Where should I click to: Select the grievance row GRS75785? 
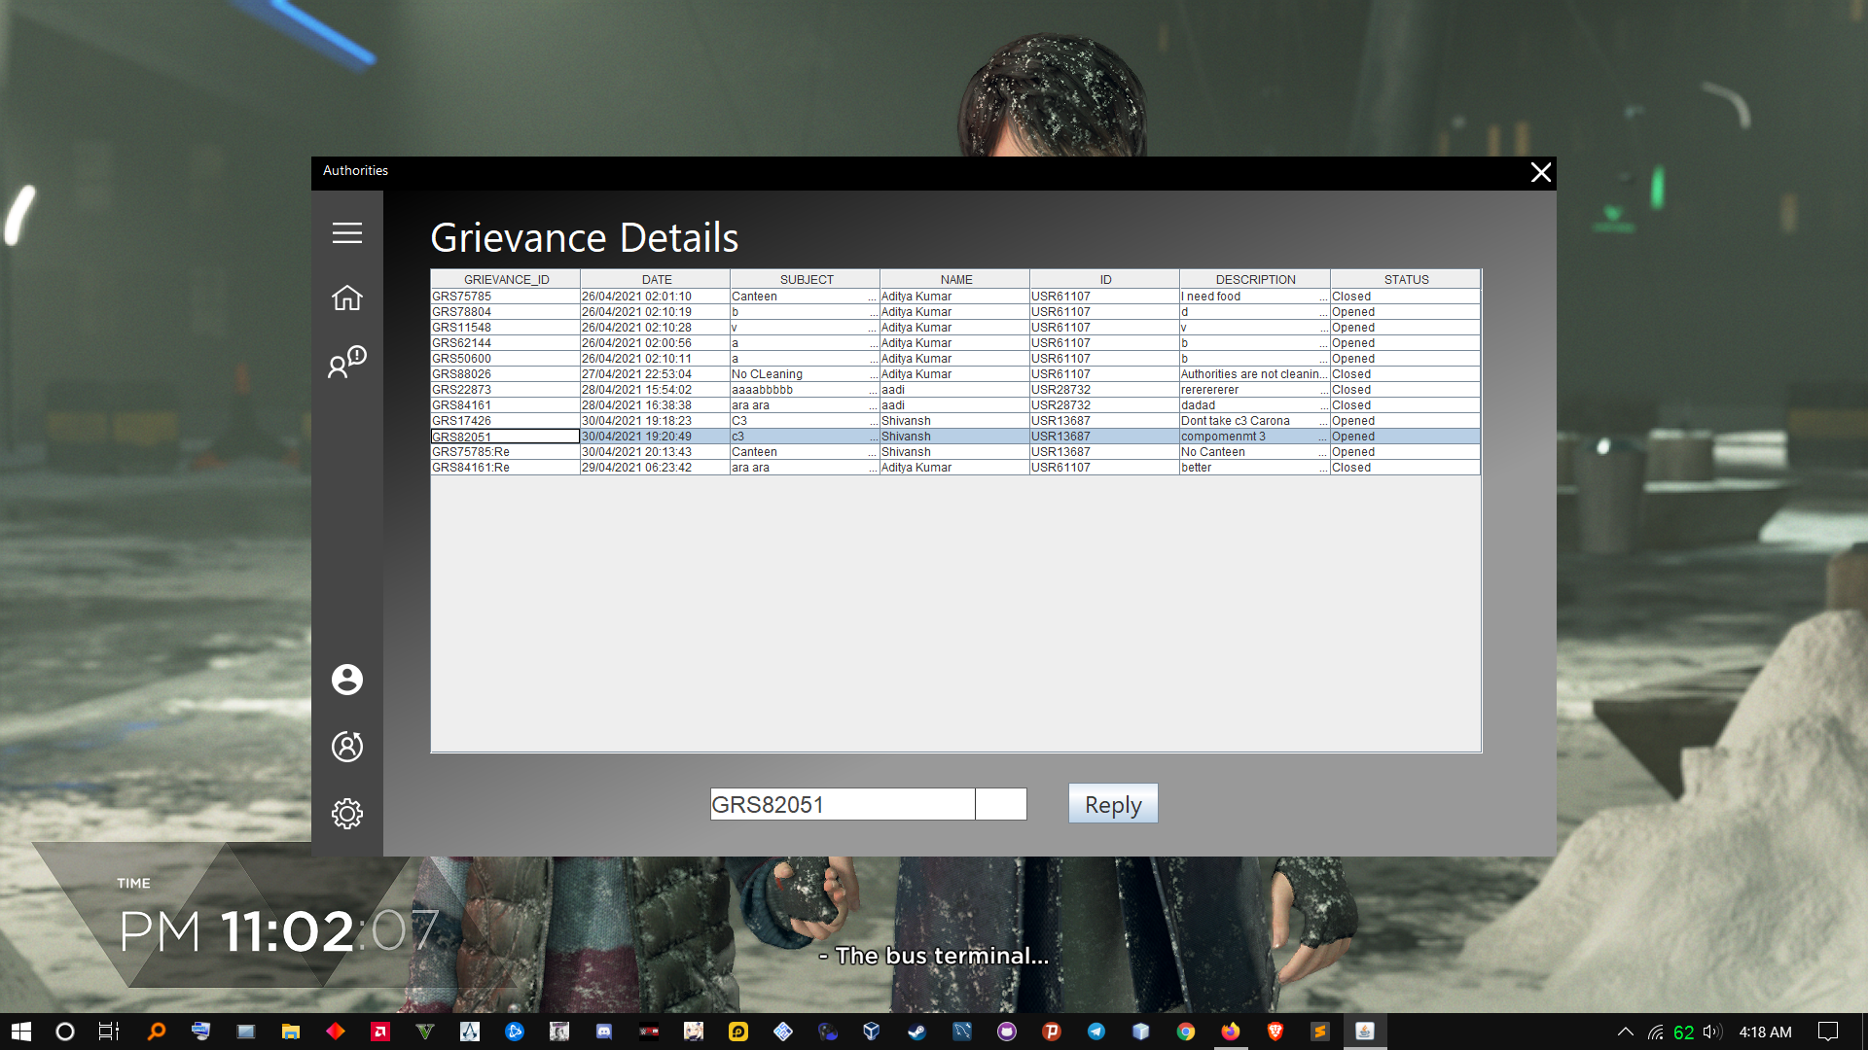click(504, 297)
